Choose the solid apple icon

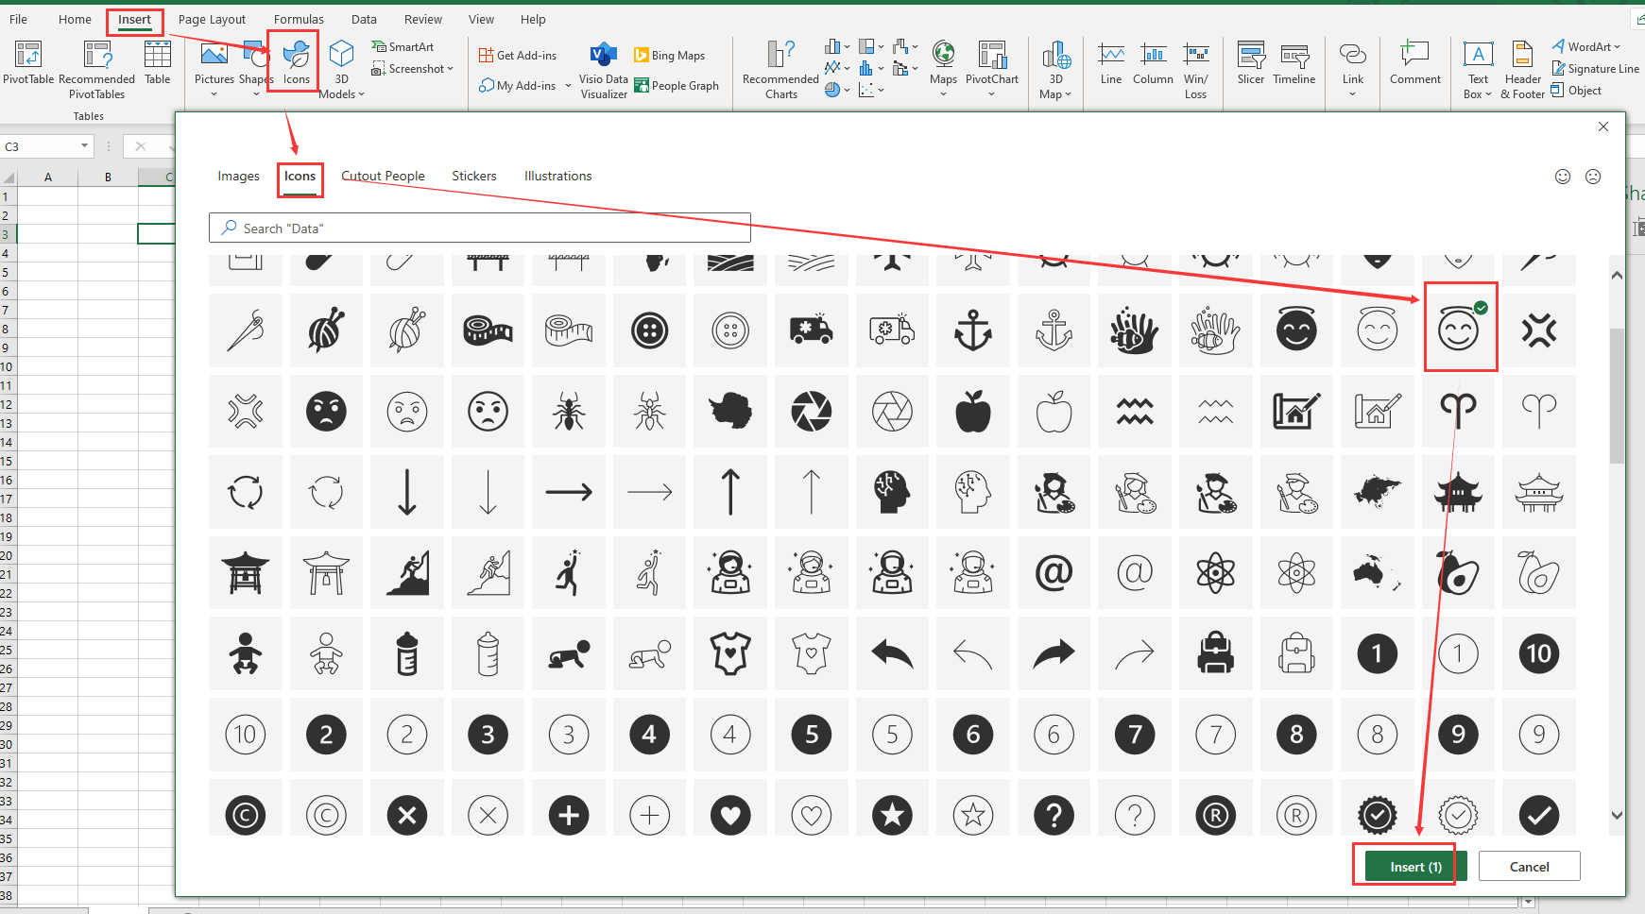[x=972, y=412]
